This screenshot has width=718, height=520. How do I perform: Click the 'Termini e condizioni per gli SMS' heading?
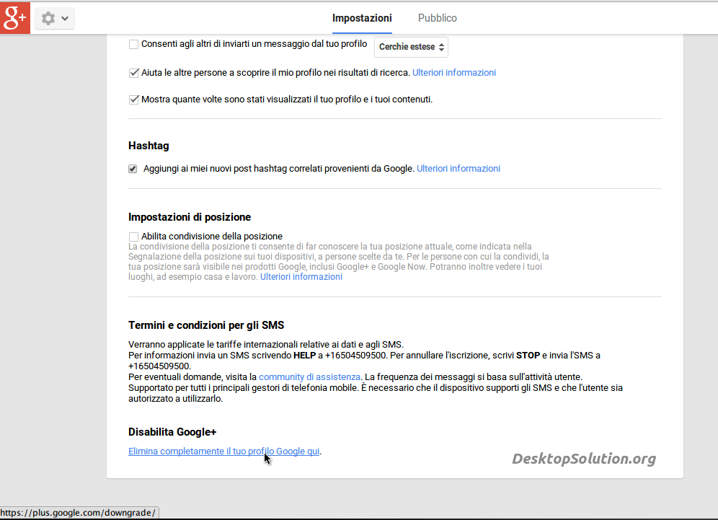pos(206,325)
